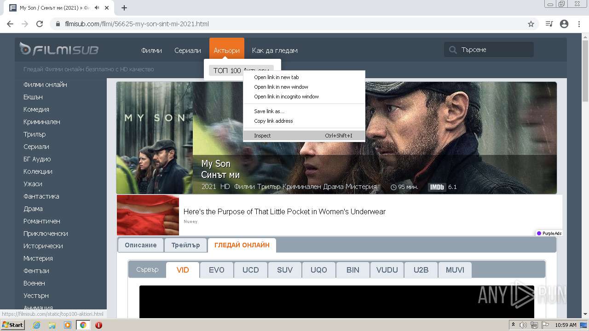Select the UCD server tab
This screenshot has width=589, height=331.
[251, 270]
